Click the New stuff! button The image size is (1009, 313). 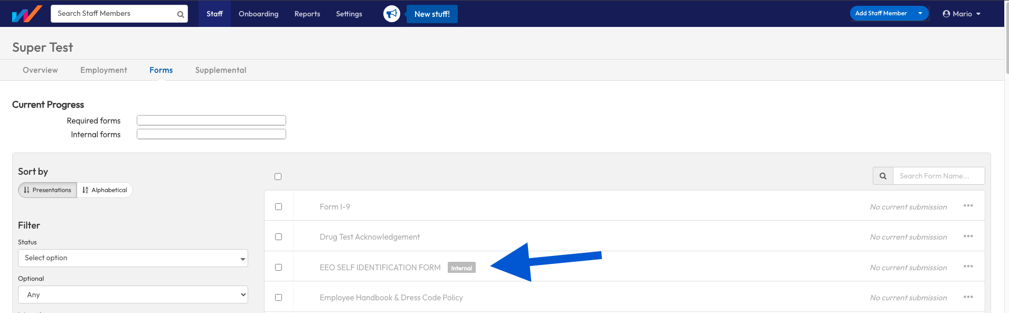[432, 14]
